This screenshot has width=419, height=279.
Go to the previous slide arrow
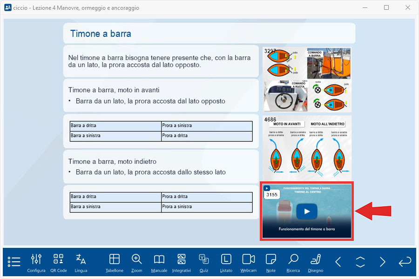[338, 262]
